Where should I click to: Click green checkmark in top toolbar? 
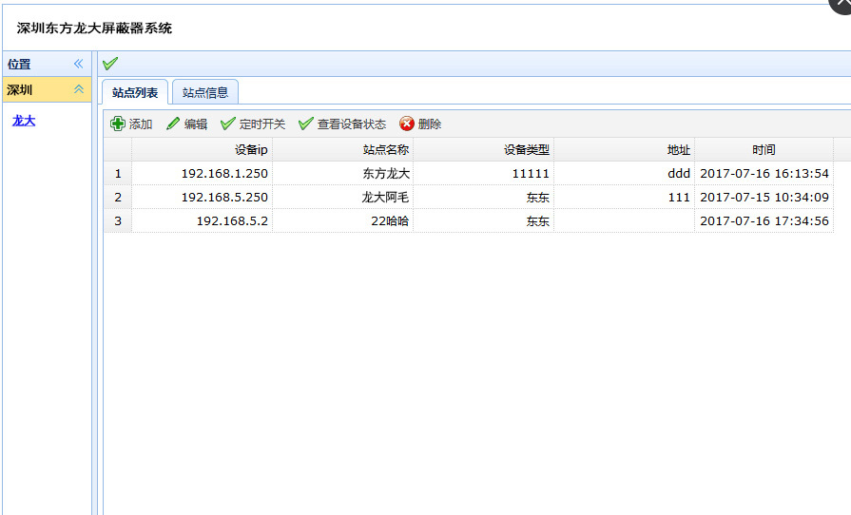pos(110,64)
